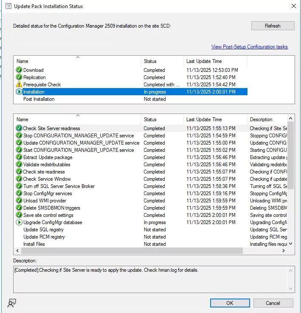Select the Prerequisite Check row name
This screenshot has height=313, width=301.
pyautogui.click(x=42, y=85)
